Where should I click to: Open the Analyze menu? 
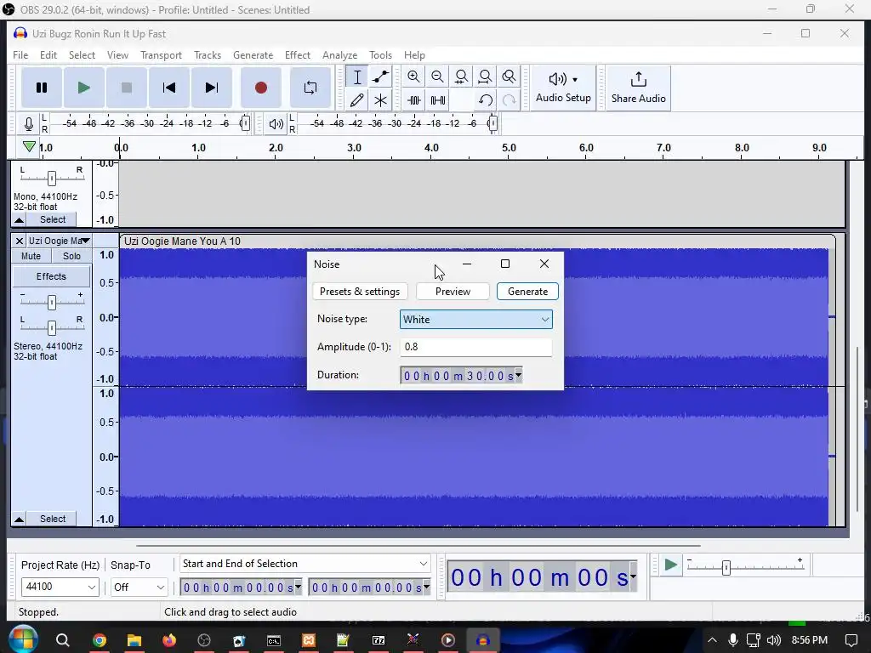pos(340,55)
